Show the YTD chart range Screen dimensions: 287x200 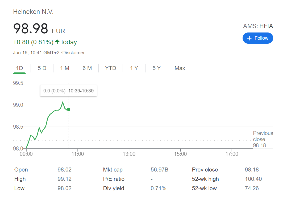(x=111, y=68)
